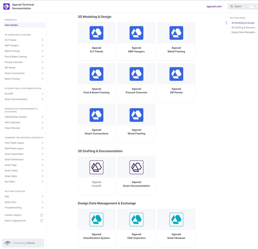Expand the Sort Mark sidebar chevron
This screenshot has width=258, height=249.
coord(42,182)
